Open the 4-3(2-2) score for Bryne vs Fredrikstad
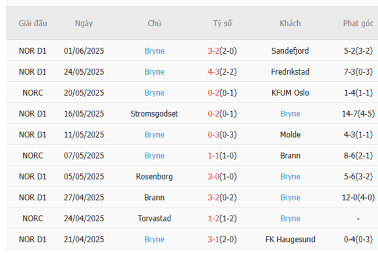The height and width of the screenshot is (254, 378). tap(222, 72)
